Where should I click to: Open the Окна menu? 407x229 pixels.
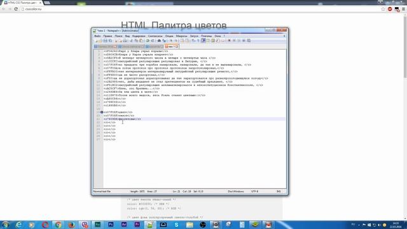tap(217, 36)
